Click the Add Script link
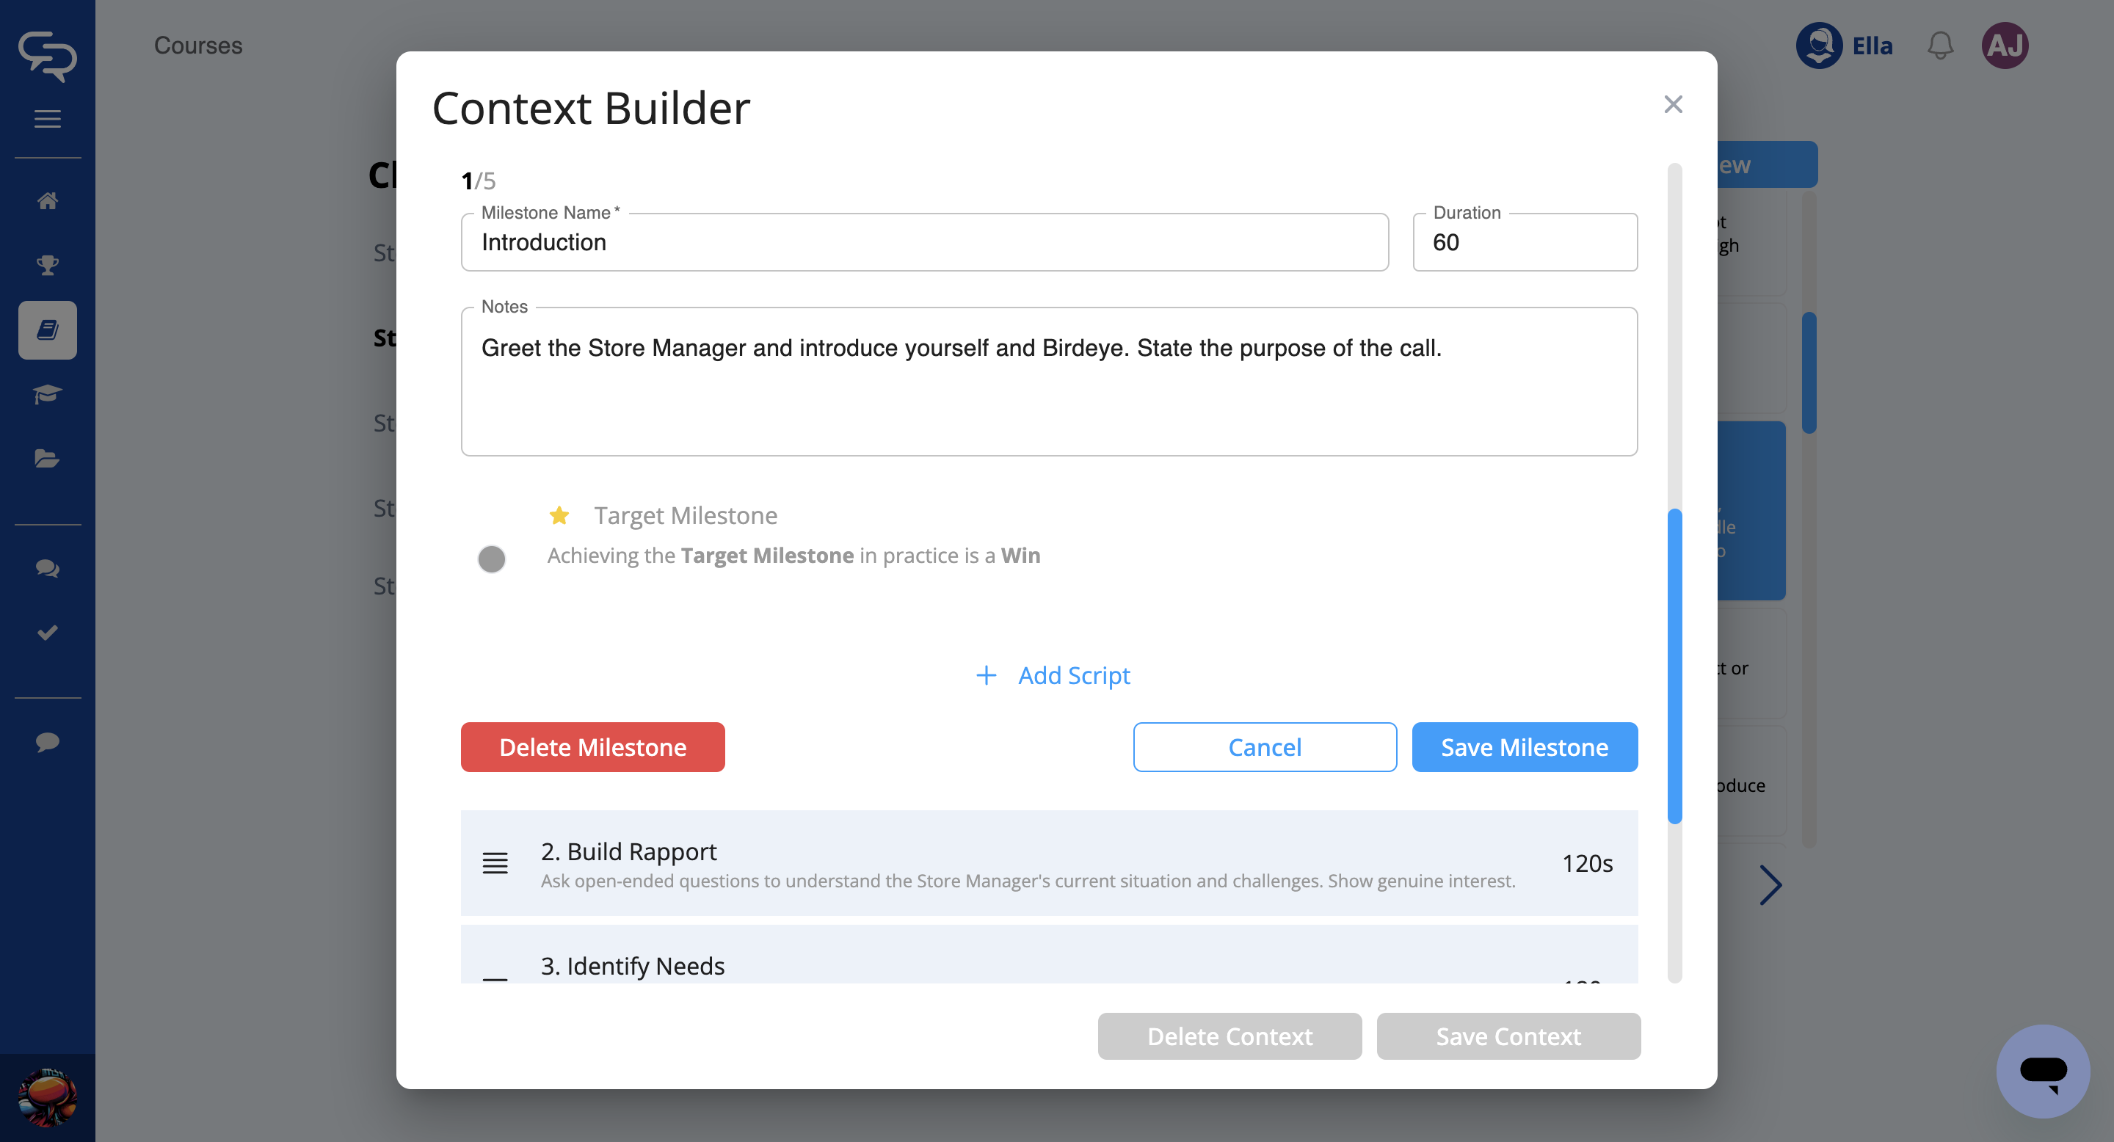The width and height of the screenshot is (2114, 1142). click(x=1053, y=675)
